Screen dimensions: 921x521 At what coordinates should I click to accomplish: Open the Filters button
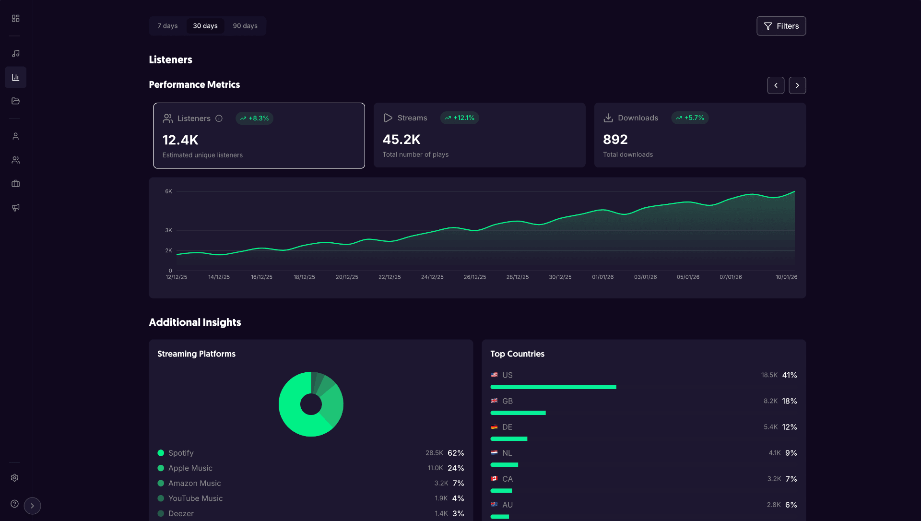781,26
